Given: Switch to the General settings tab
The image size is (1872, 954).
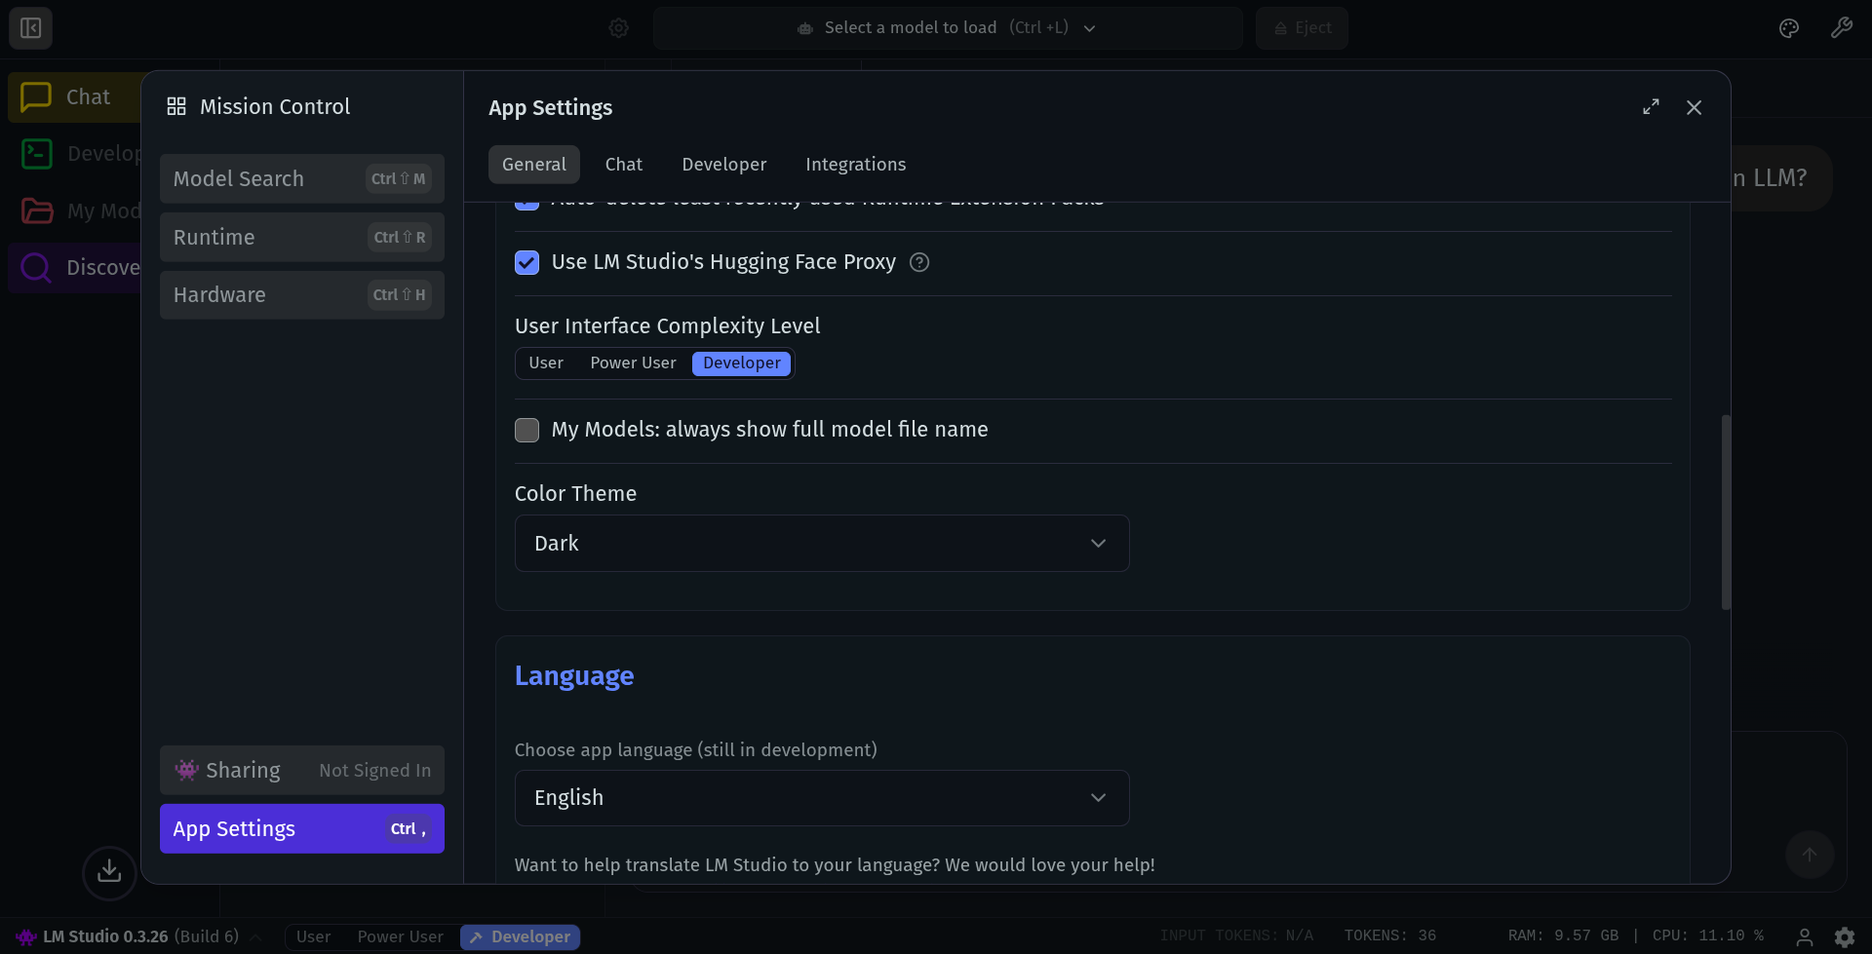Looking at the screenshot, I should click(533, 164).
